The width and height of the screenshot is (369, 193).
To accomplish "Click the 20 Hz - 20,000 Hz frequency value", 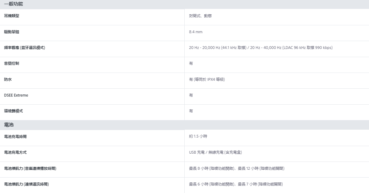I will [x=260, y=48].
